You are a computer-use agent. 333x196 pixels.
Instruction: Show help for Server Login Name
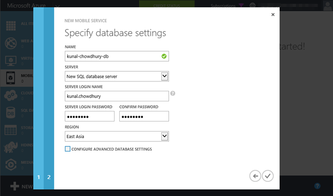173,93
